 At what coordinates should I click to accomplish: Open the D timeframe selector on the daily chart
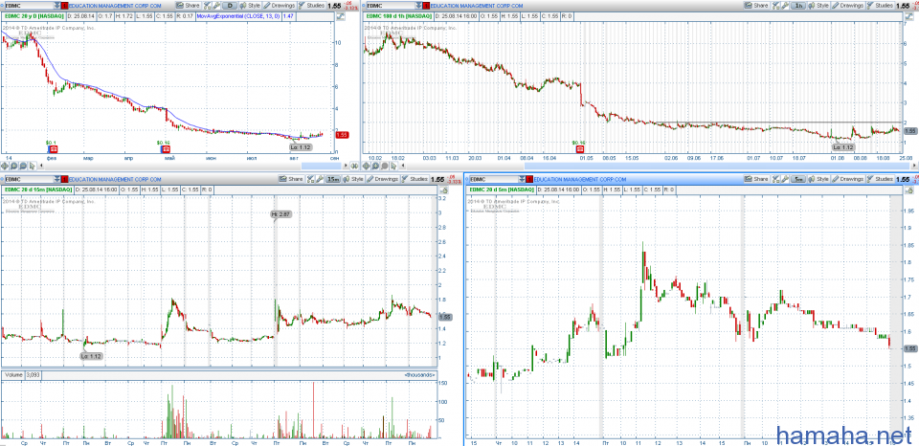pyautogui.click(x=231, y=6)
